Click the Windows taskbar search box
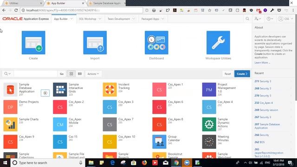This screenshot has width=297, height=167. click(x=48, y=163)
